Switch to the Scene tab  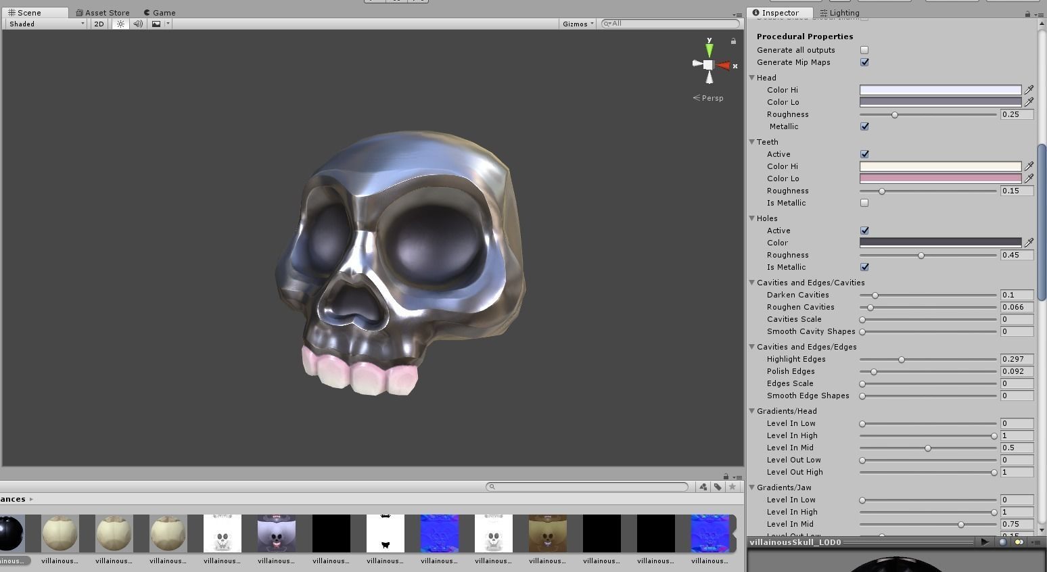[34, 13]
